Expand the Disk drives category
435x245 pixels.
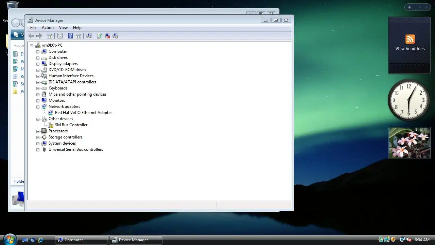click(x=38, y=58)
